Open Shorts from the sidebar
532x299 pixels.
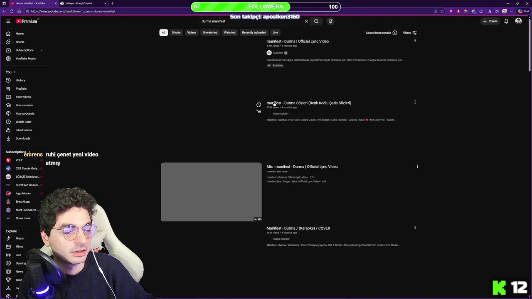[20, 42]
